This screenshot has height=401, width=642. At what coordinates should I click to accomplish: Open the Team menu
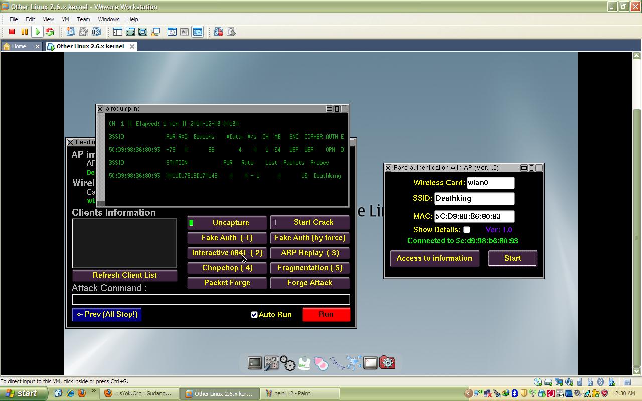[83, 19]
